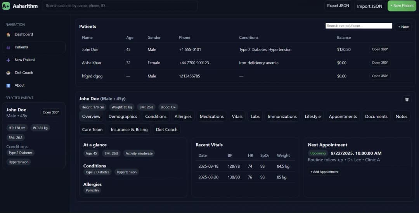The height and width of the screenshot is (213, 419).
Task: Open the About info page in sidebar
Action: [19, 86]
